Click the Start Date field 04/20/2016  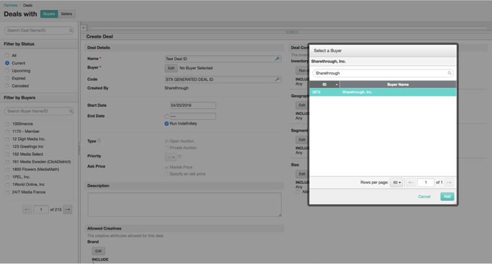click(193, 106)
